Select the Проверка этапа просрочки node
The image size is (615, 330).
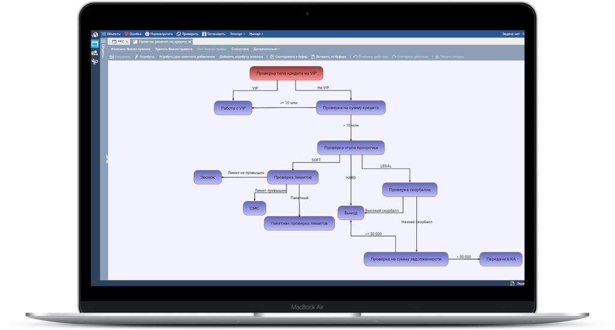pos(351,148)
